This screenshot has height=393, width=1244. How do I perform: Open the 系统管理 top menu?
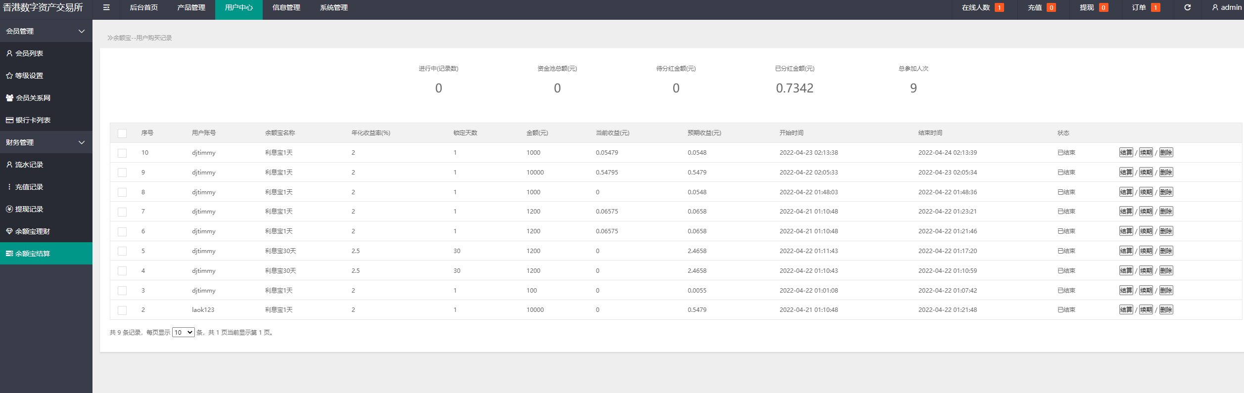click(x=333, y=7)
